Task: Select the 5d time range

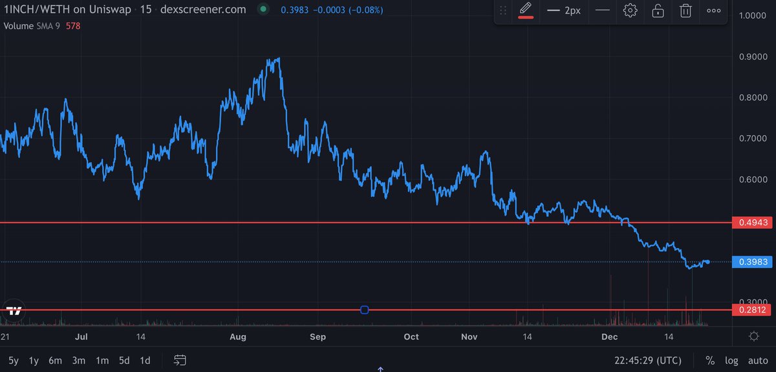Action: (125, 360)
